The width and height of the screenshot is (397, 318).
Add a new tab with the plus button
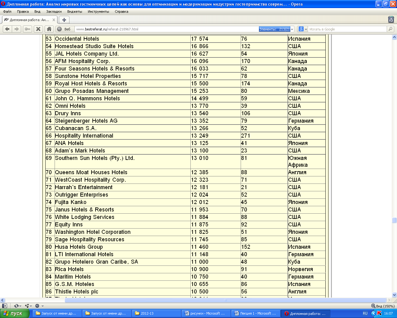point(64,20)
